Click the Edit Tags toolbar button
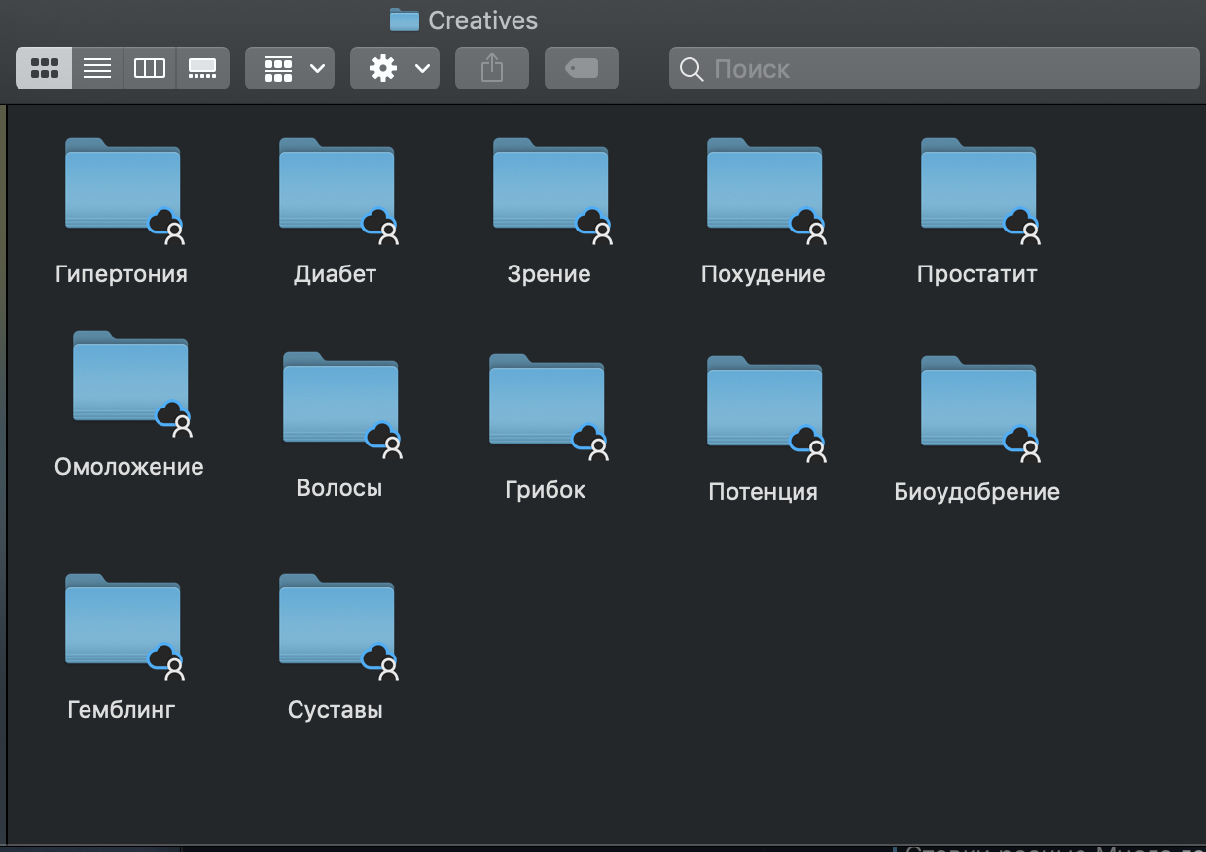The image size is (1206, 852). (582, 68)
